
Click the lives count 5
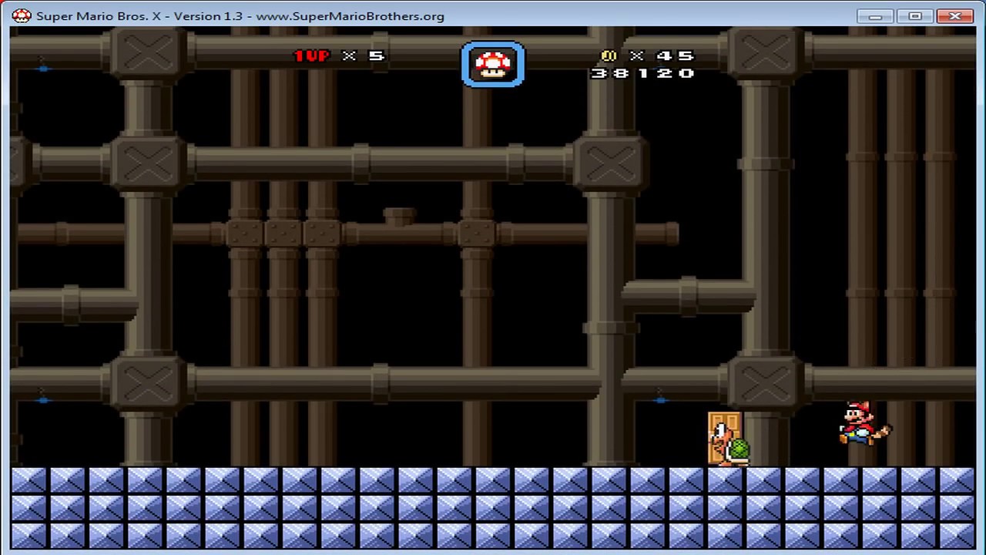pos(377,55)
